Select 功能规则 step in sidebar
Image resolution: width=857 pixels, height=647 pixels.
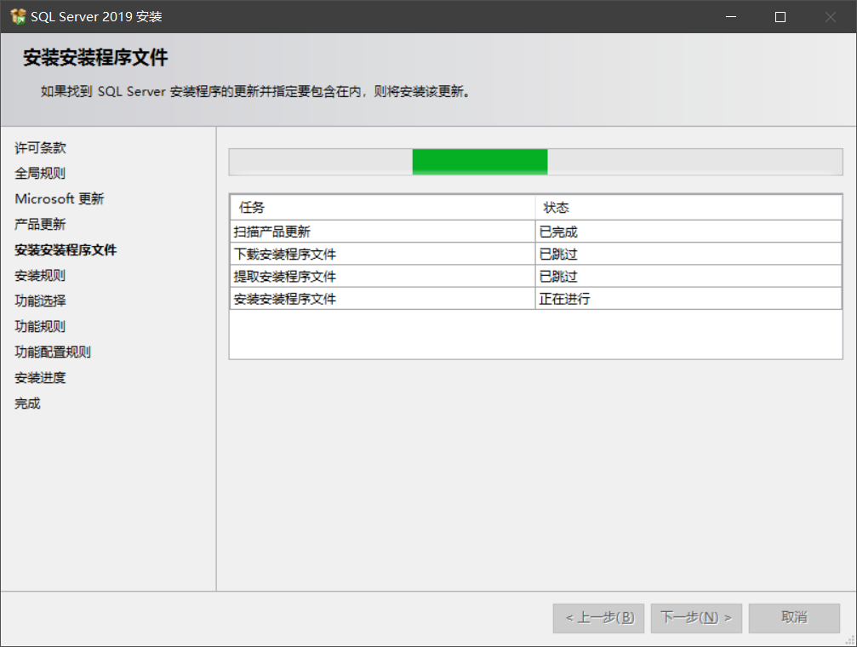point(41,327)
